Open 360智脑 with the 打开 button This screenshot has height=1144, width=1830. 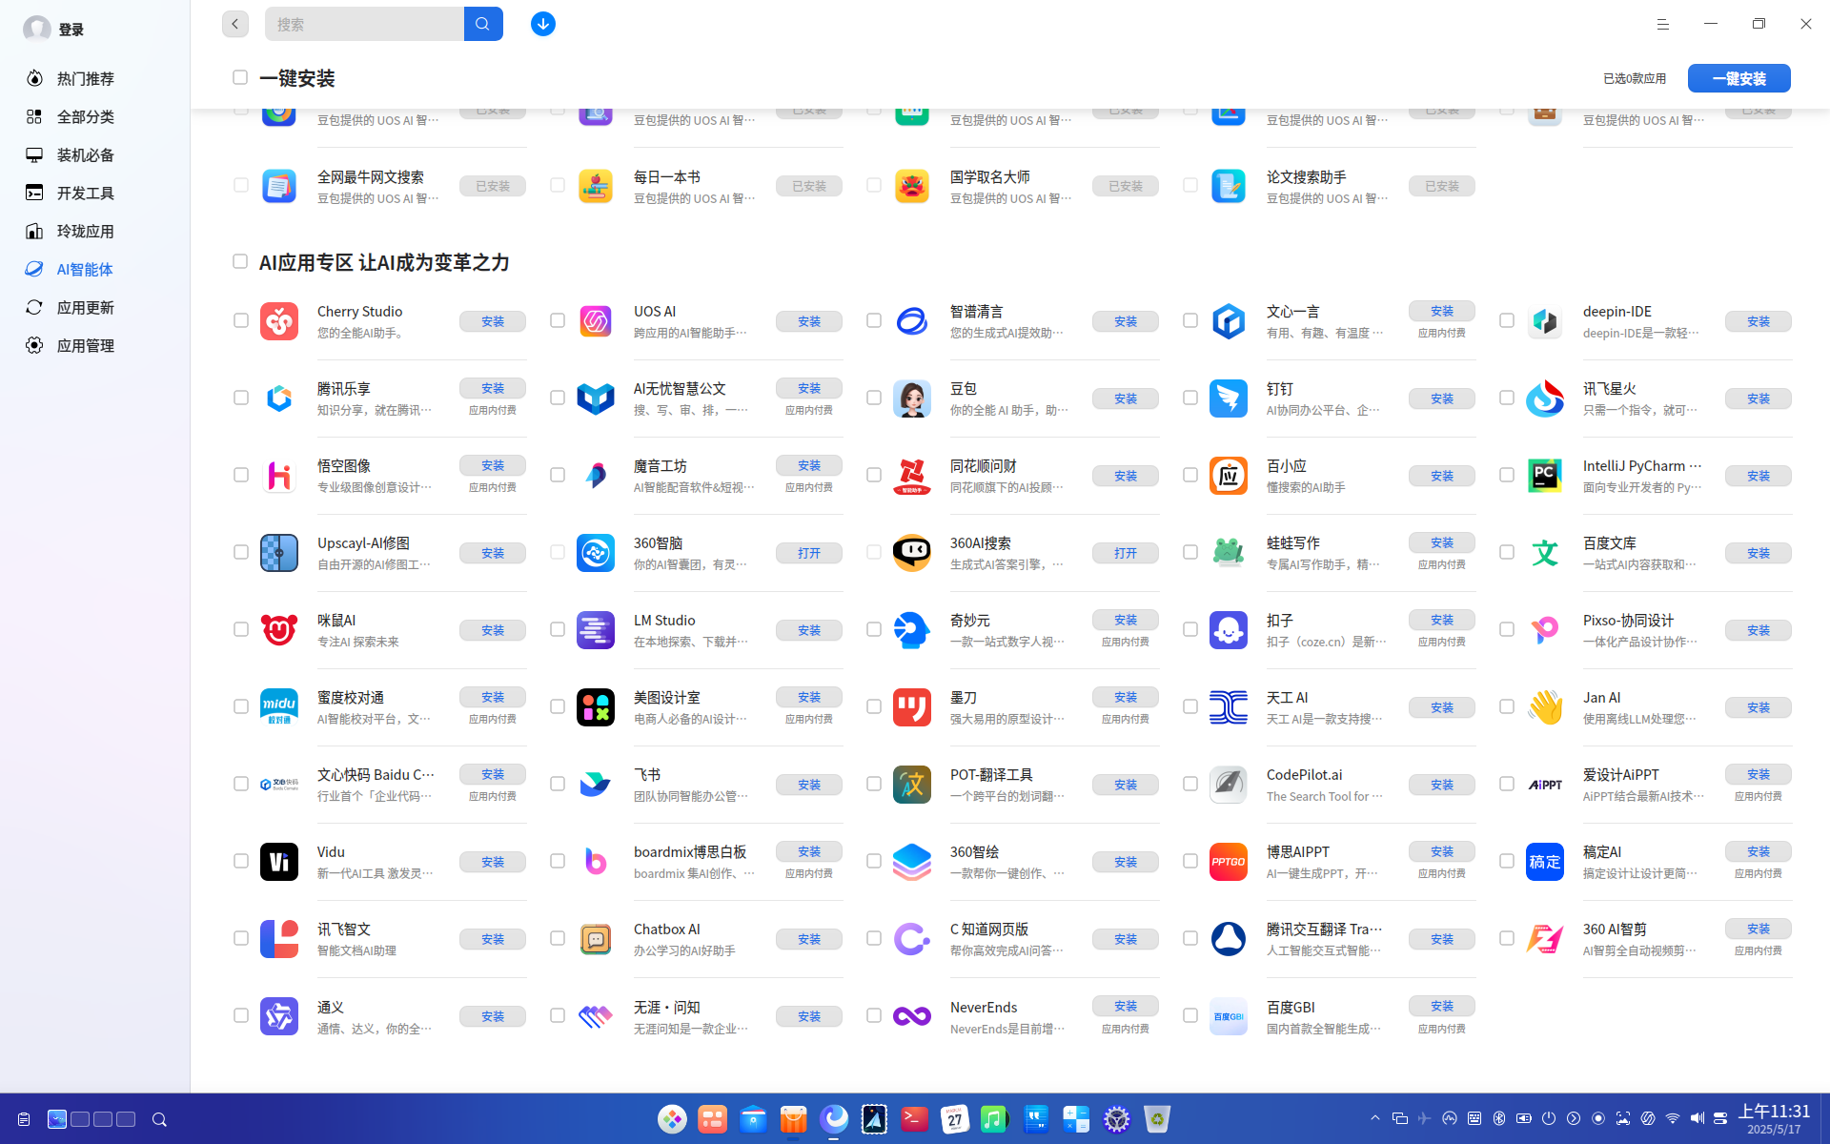[809, 553]
